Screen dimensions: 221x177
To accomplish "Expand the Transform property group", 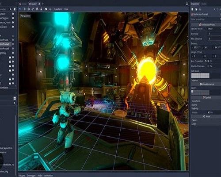I will 196,101.
